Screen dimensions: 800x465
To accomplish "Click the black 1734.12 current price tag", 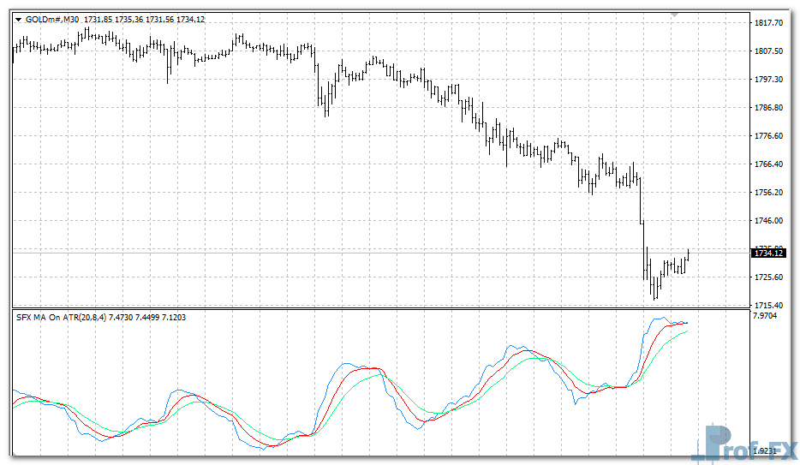I will [767, 253].
